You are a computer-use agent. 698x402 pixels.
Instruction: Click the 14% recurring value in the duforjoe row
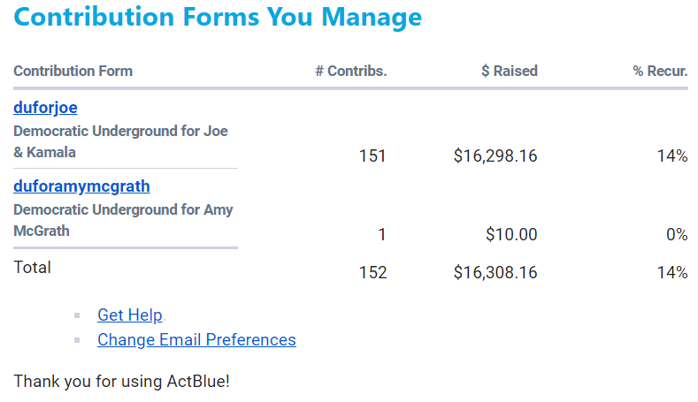point(672,156)
